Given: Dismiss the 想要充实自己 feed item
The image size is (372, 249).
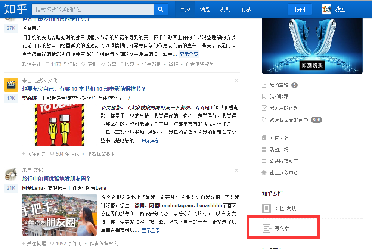Looking at the screenshot, I should (236, 81).
